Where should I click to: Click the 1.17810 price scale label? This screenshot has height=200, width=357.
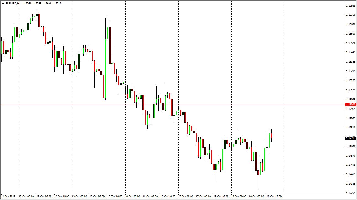pos(351,128)
